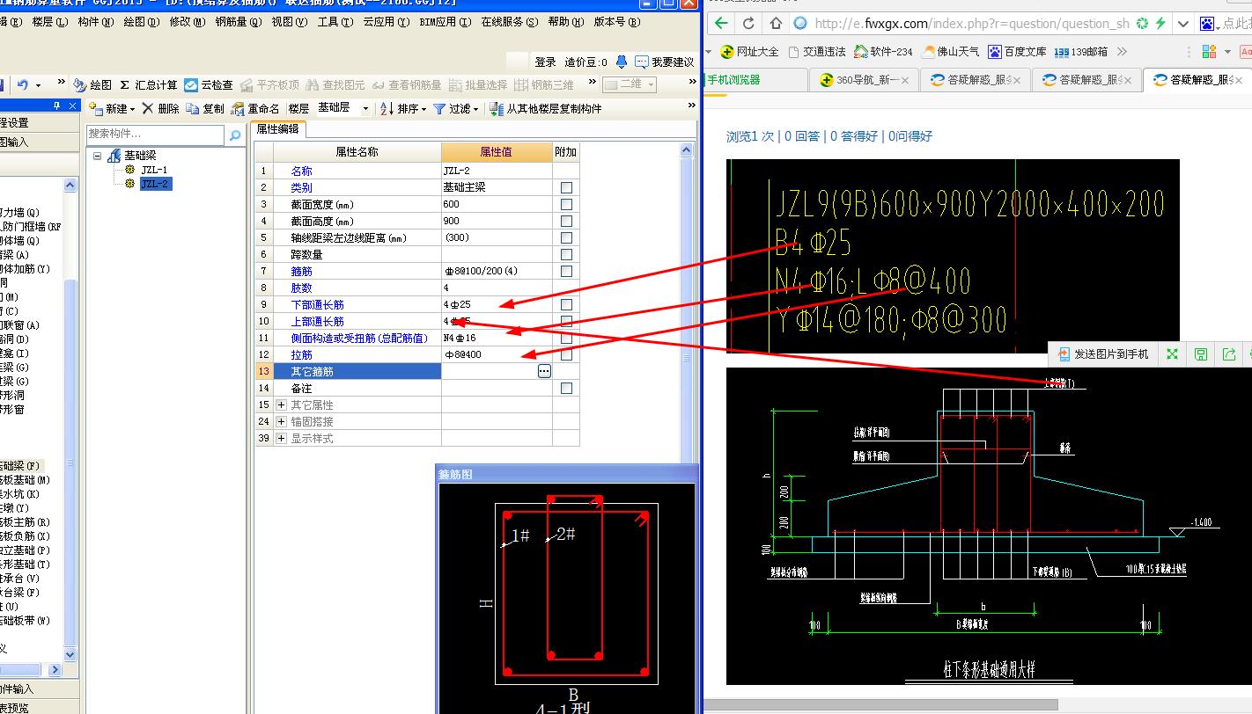
Task: Click 从其他楼层复制构件 icon
Action: [497, 108]
